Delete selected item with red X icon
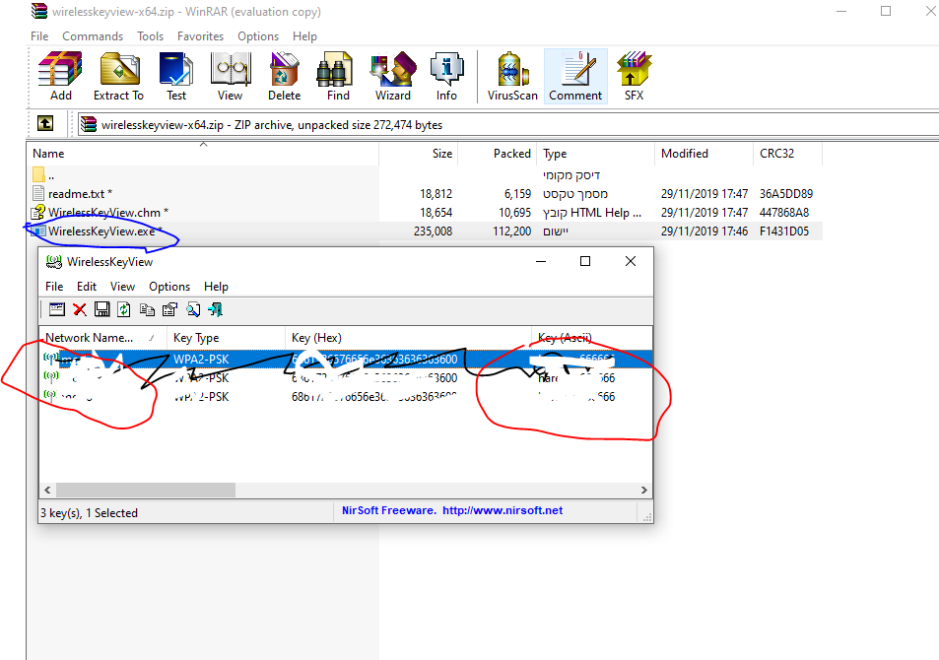Viewport: 939px width, 660px height. (x=80, y=309)
